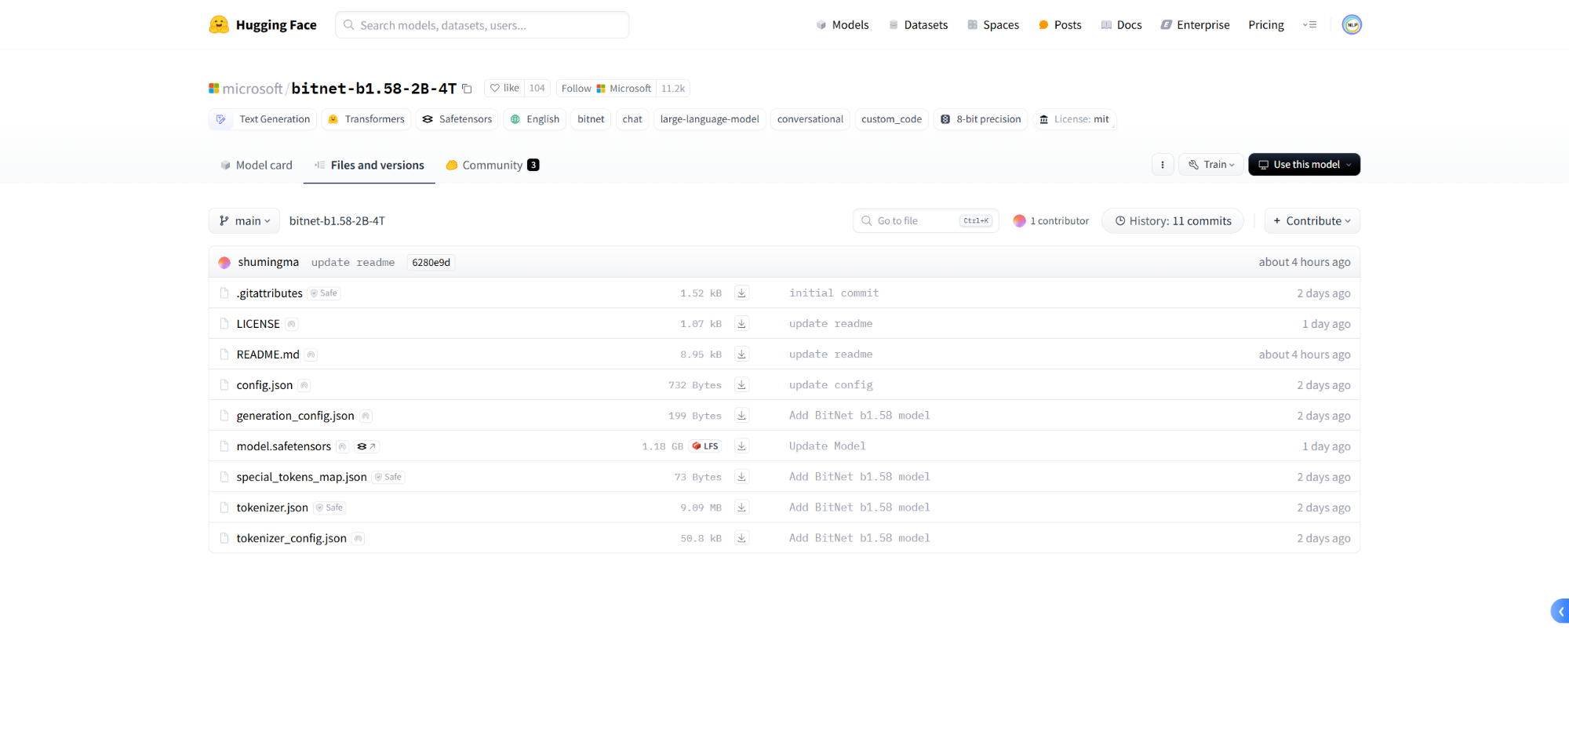Follow the Microsoft organization
The image size is (1569, 753).
(606, 89)
